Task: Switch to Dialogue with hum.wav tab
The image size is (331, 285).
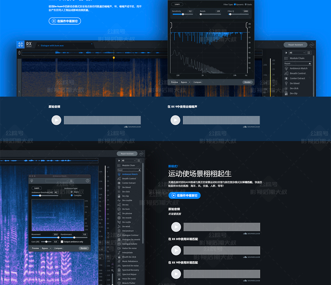Action: click(x=52, y=46)
